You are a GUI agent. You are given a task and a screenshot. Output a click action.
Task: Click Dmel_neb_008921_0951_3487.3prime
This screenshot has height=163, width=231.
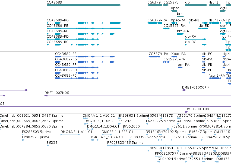31,116
